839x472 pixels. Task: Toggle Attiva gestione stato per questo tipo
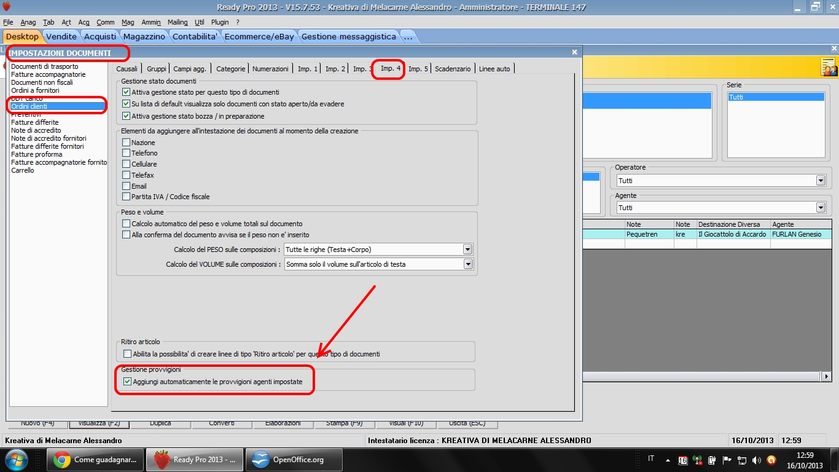point(126,92)
